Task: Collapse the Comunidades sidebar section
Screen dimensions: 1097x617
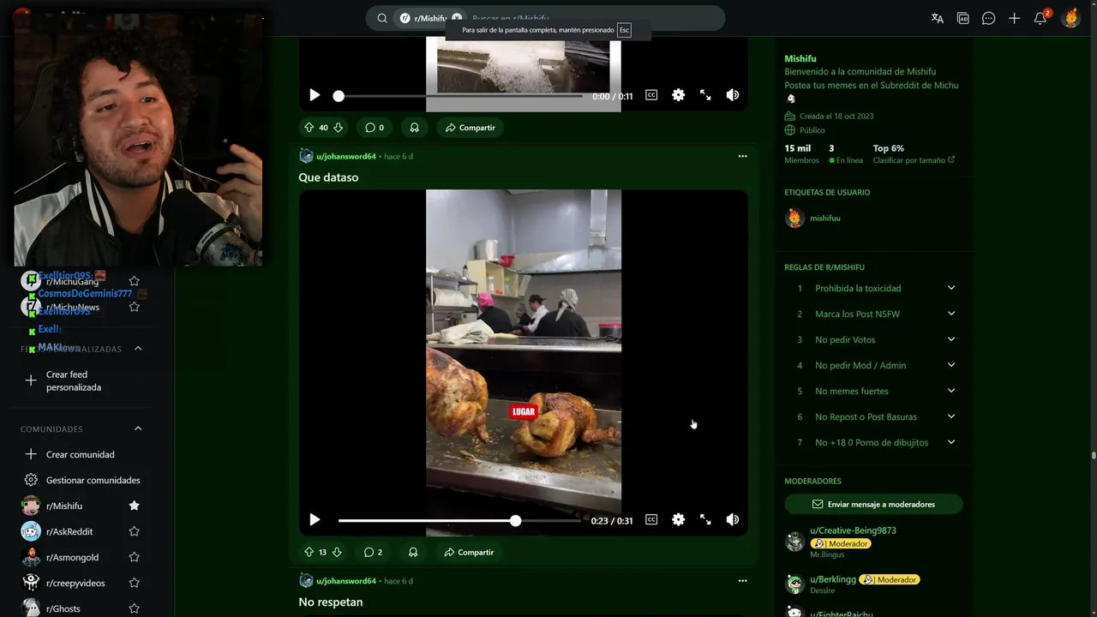Action: click(x=138, y=428)
